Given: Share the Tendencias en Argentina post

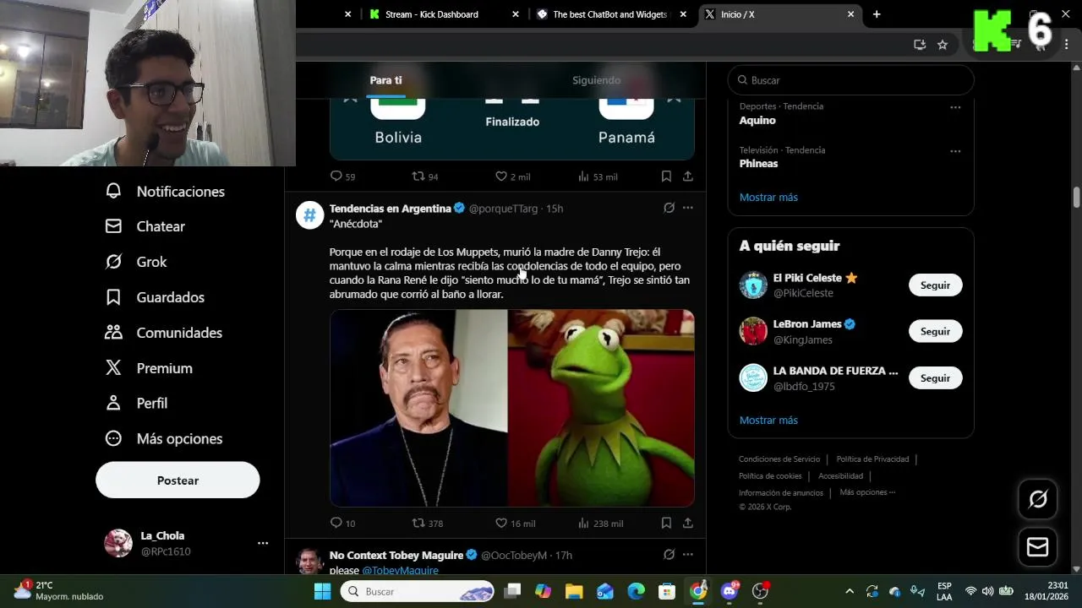Looking at the screenshot, I should click(688, 524).
